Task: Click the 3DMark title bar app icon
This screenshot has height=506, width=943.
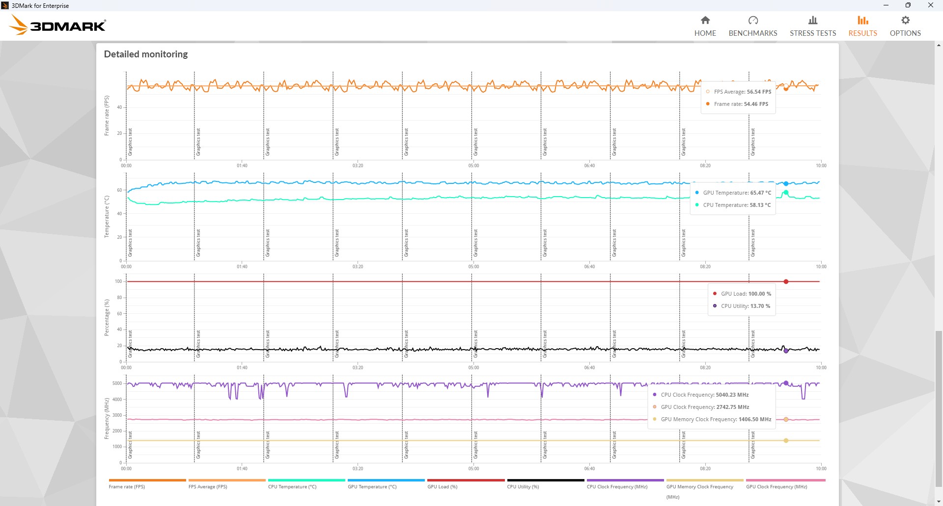Action: [5, 5]
